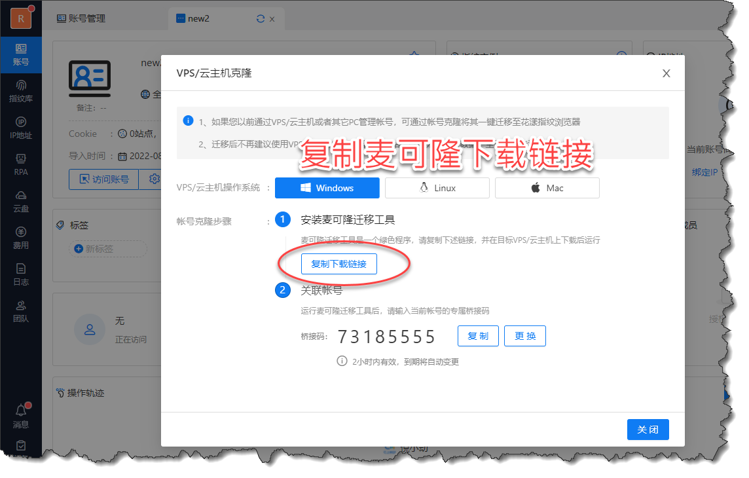The image size is (749, 478).
Task: Click the 标签 tag icon heading
Action: click(x=61, y=225)
